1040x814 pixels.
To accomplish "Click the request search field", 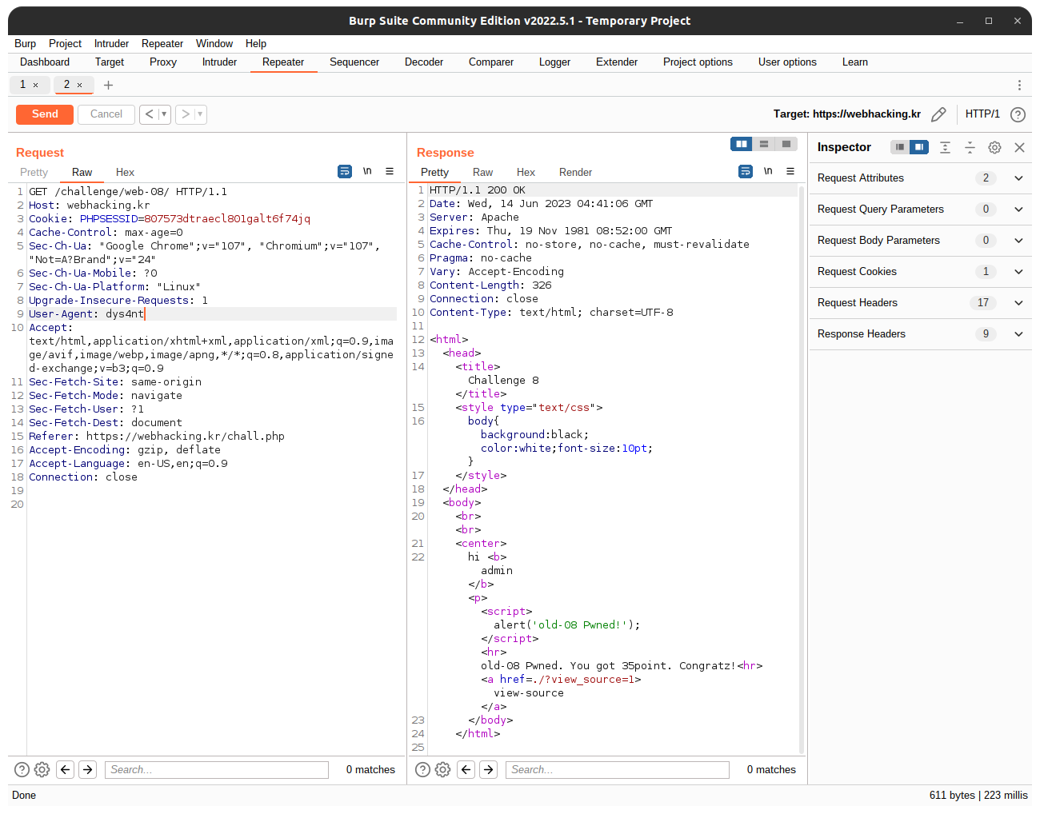I will point(217,769).
